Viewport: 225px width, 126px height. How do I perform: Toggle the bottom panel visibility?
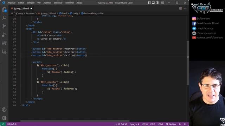153,3
